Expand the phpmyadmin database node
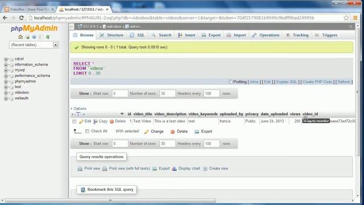Image resolution: width=364 pixels, height=205 pixels. click(6, 81)
